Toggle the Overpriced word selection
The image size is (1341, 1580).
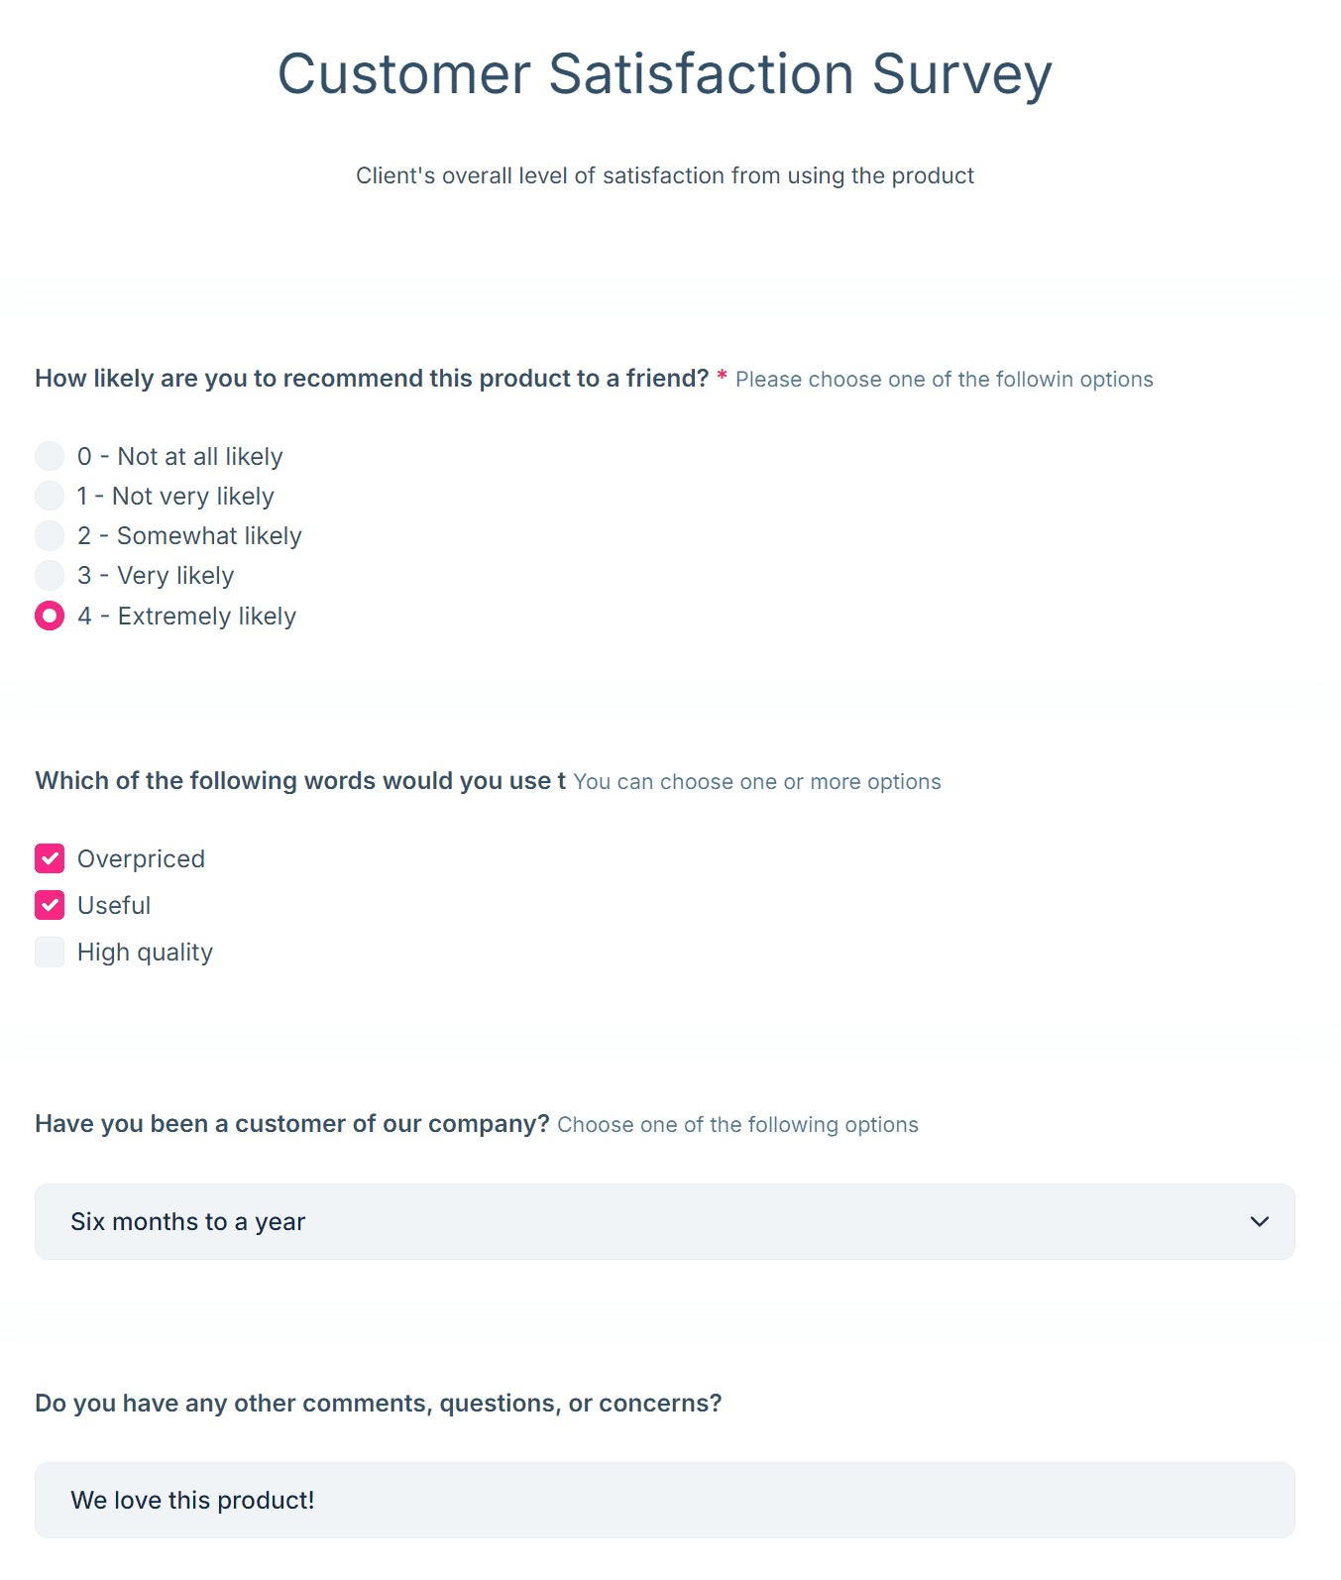(50, 858)
